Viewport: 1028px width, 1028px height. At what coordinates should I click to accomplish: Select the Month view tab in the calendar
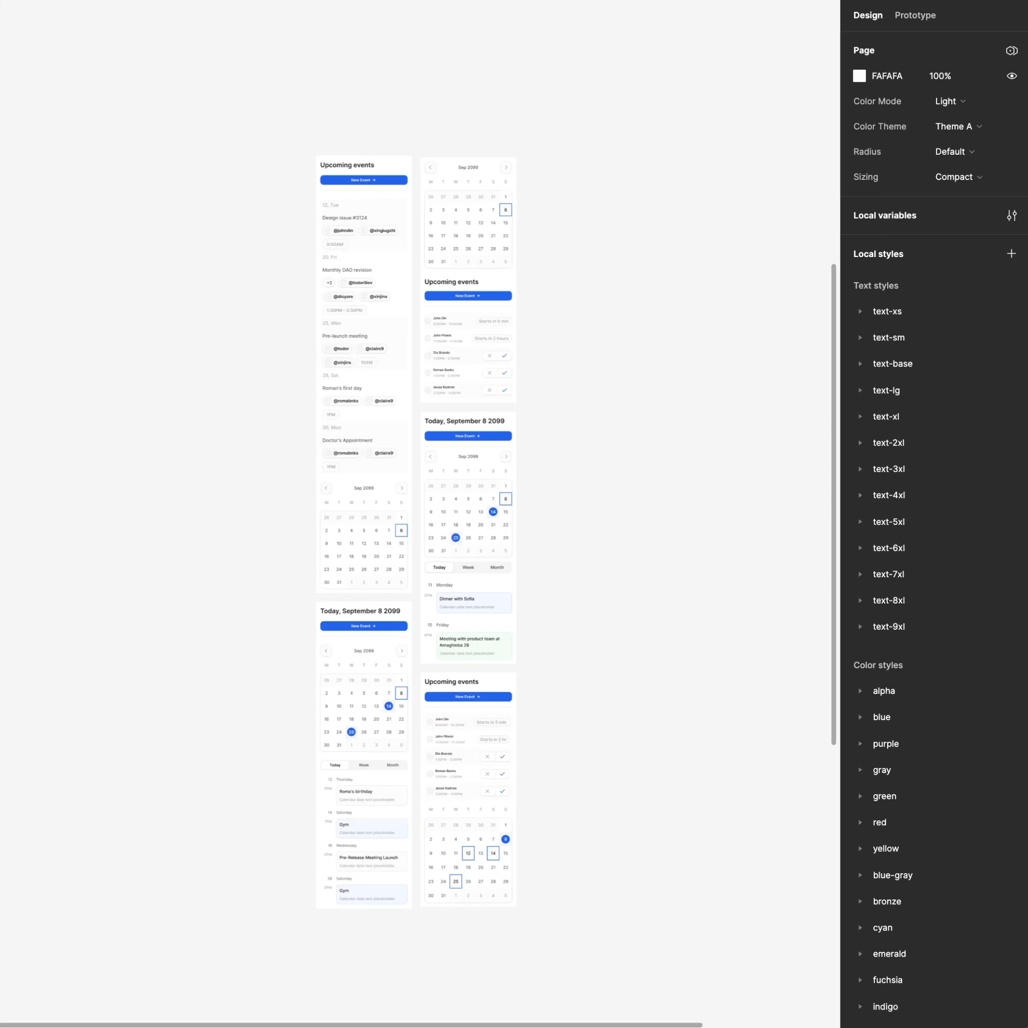click(496, 567)
